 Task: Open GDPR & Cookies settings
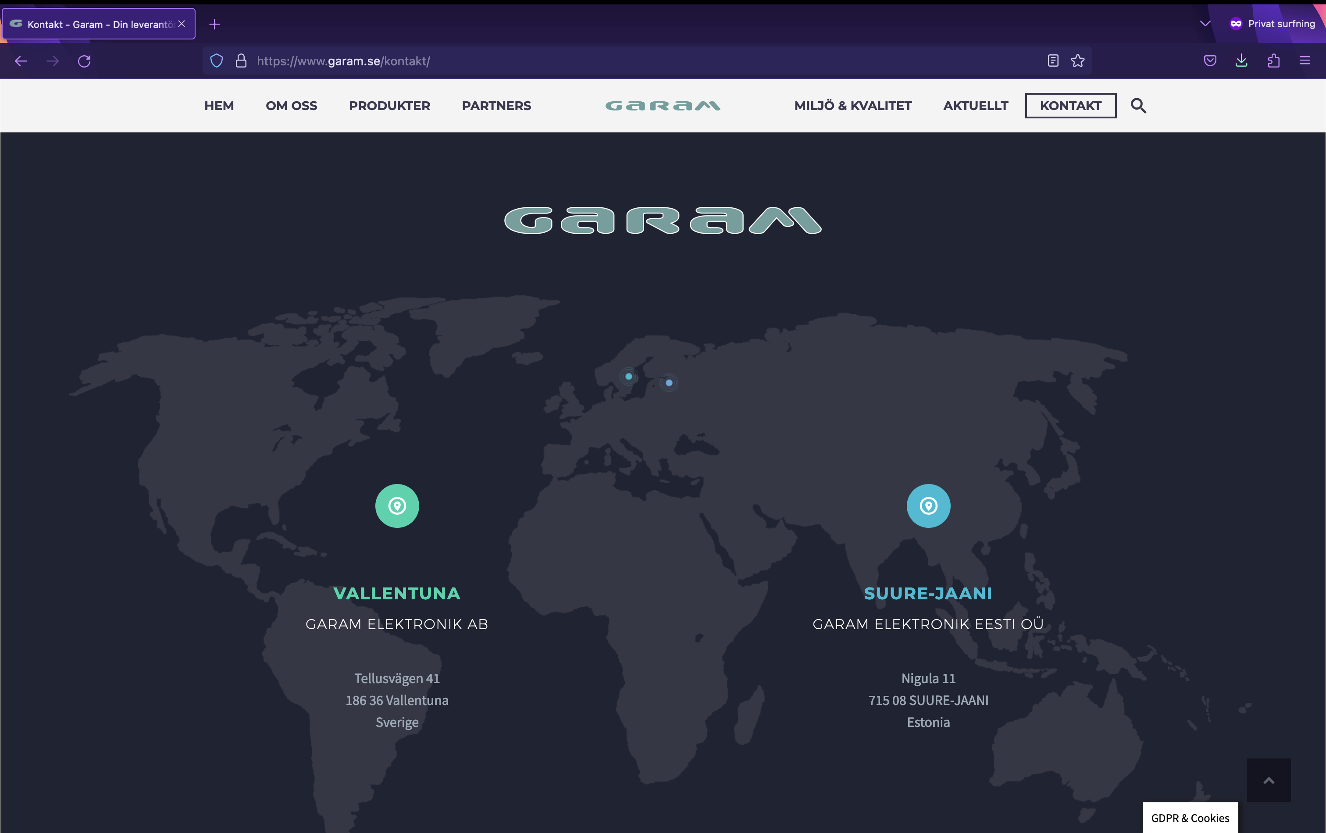click(x=1190, y=818)
